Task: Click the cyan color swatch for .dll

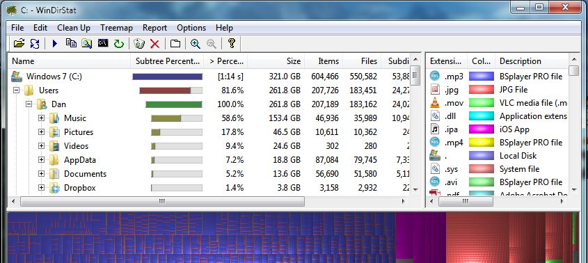Action: tap(482, 116)
